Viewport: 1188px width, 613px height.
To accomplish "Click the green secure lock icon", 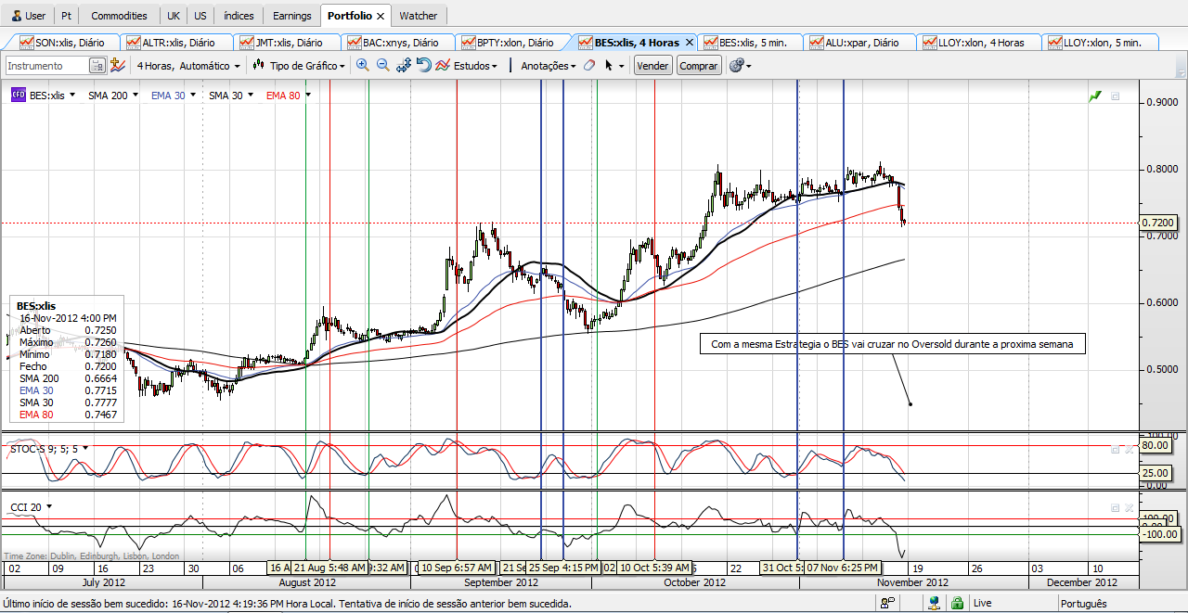I will [956, 603].
